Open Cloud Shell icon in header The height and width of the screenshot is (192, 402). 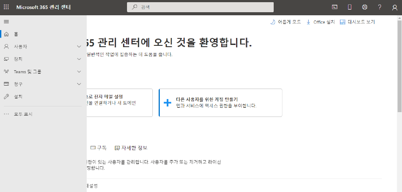click(334, 7)
